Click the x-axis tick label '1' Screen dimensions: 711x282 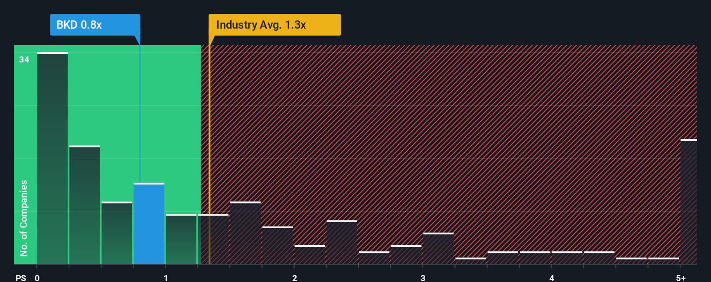pyautogui.click(x=166, y=278)
